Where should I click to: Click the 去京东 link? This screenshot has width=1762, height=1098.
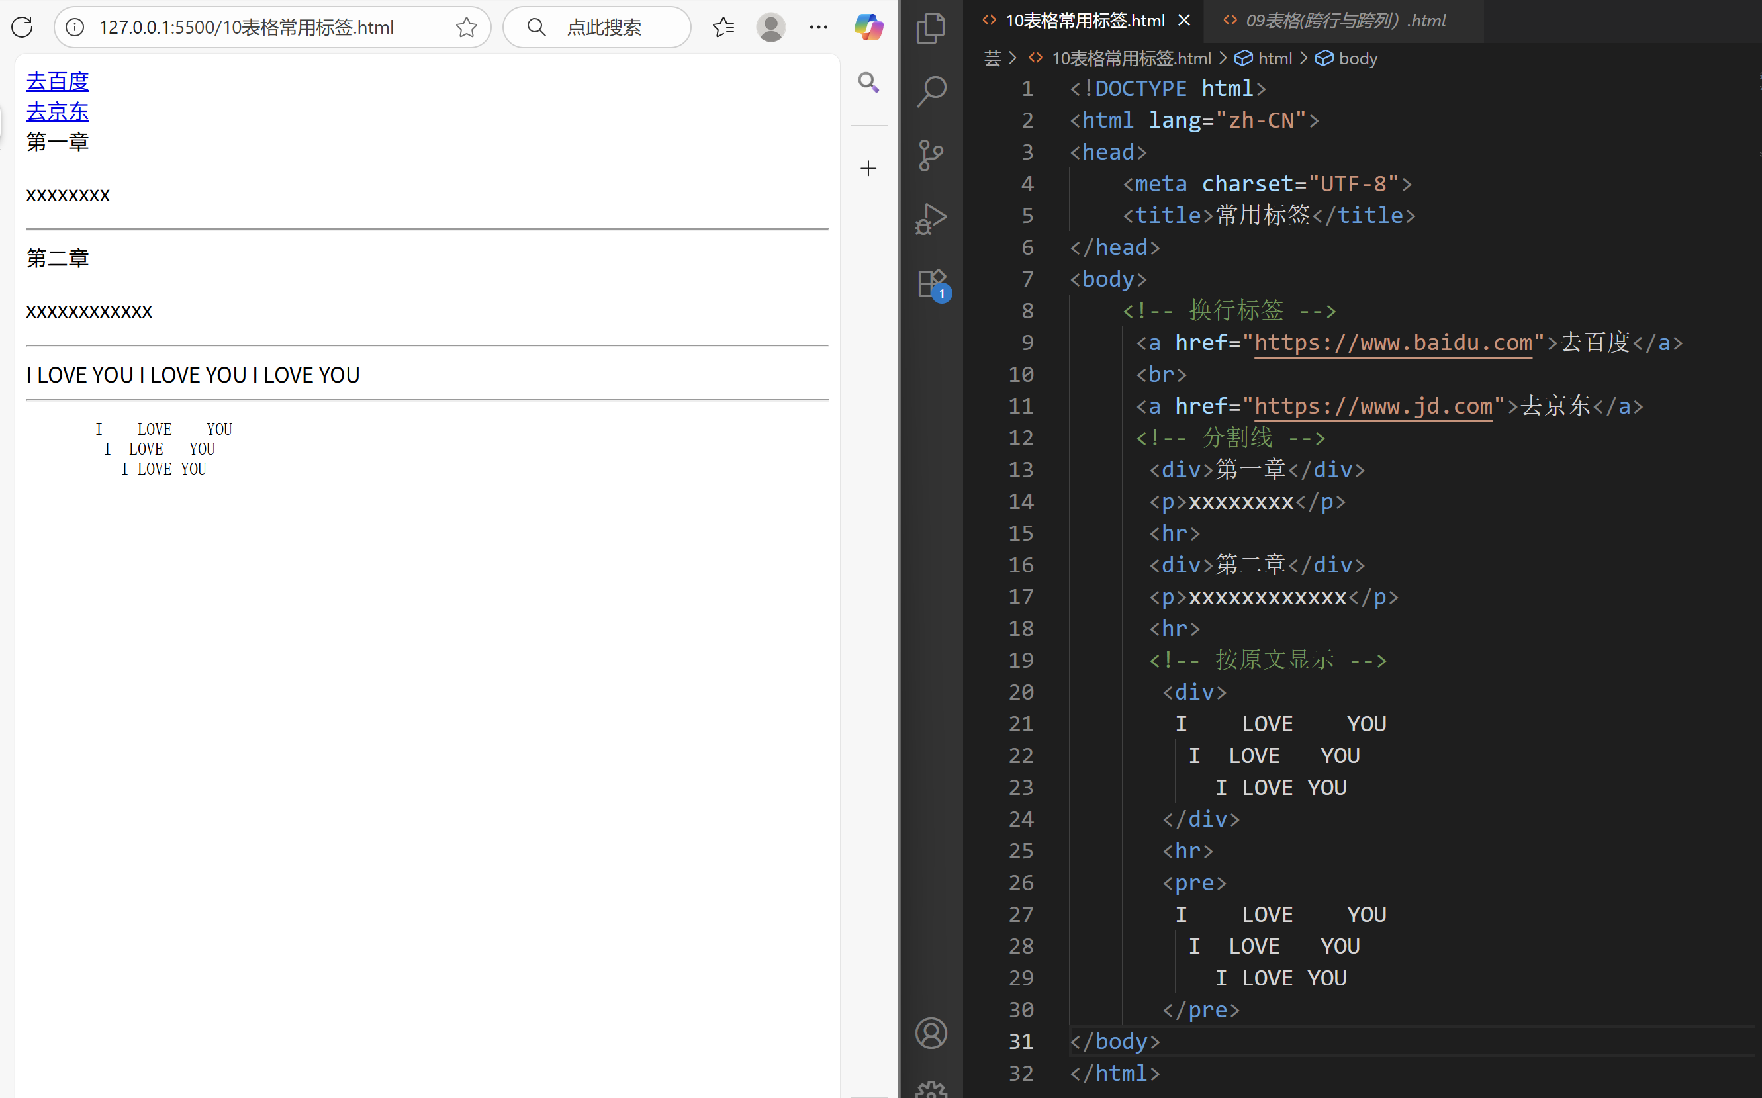point(58,111)
